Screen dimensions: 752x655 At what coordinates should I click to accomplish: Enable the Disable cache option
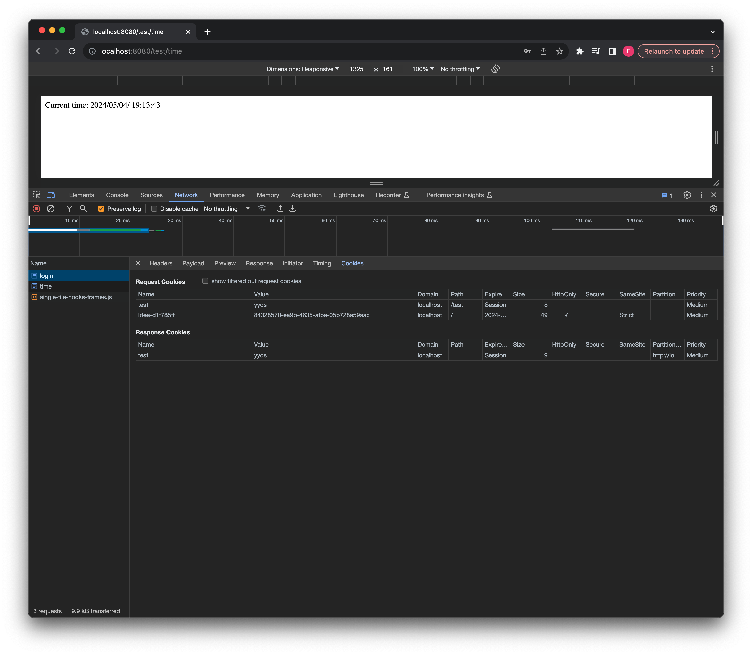[x=154, y=208]
